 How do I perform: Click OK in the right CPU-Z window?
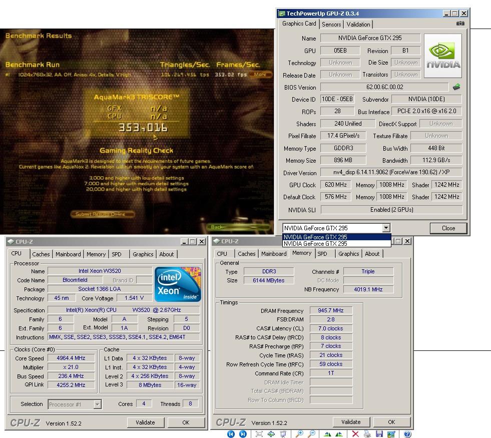coord(391,422)
